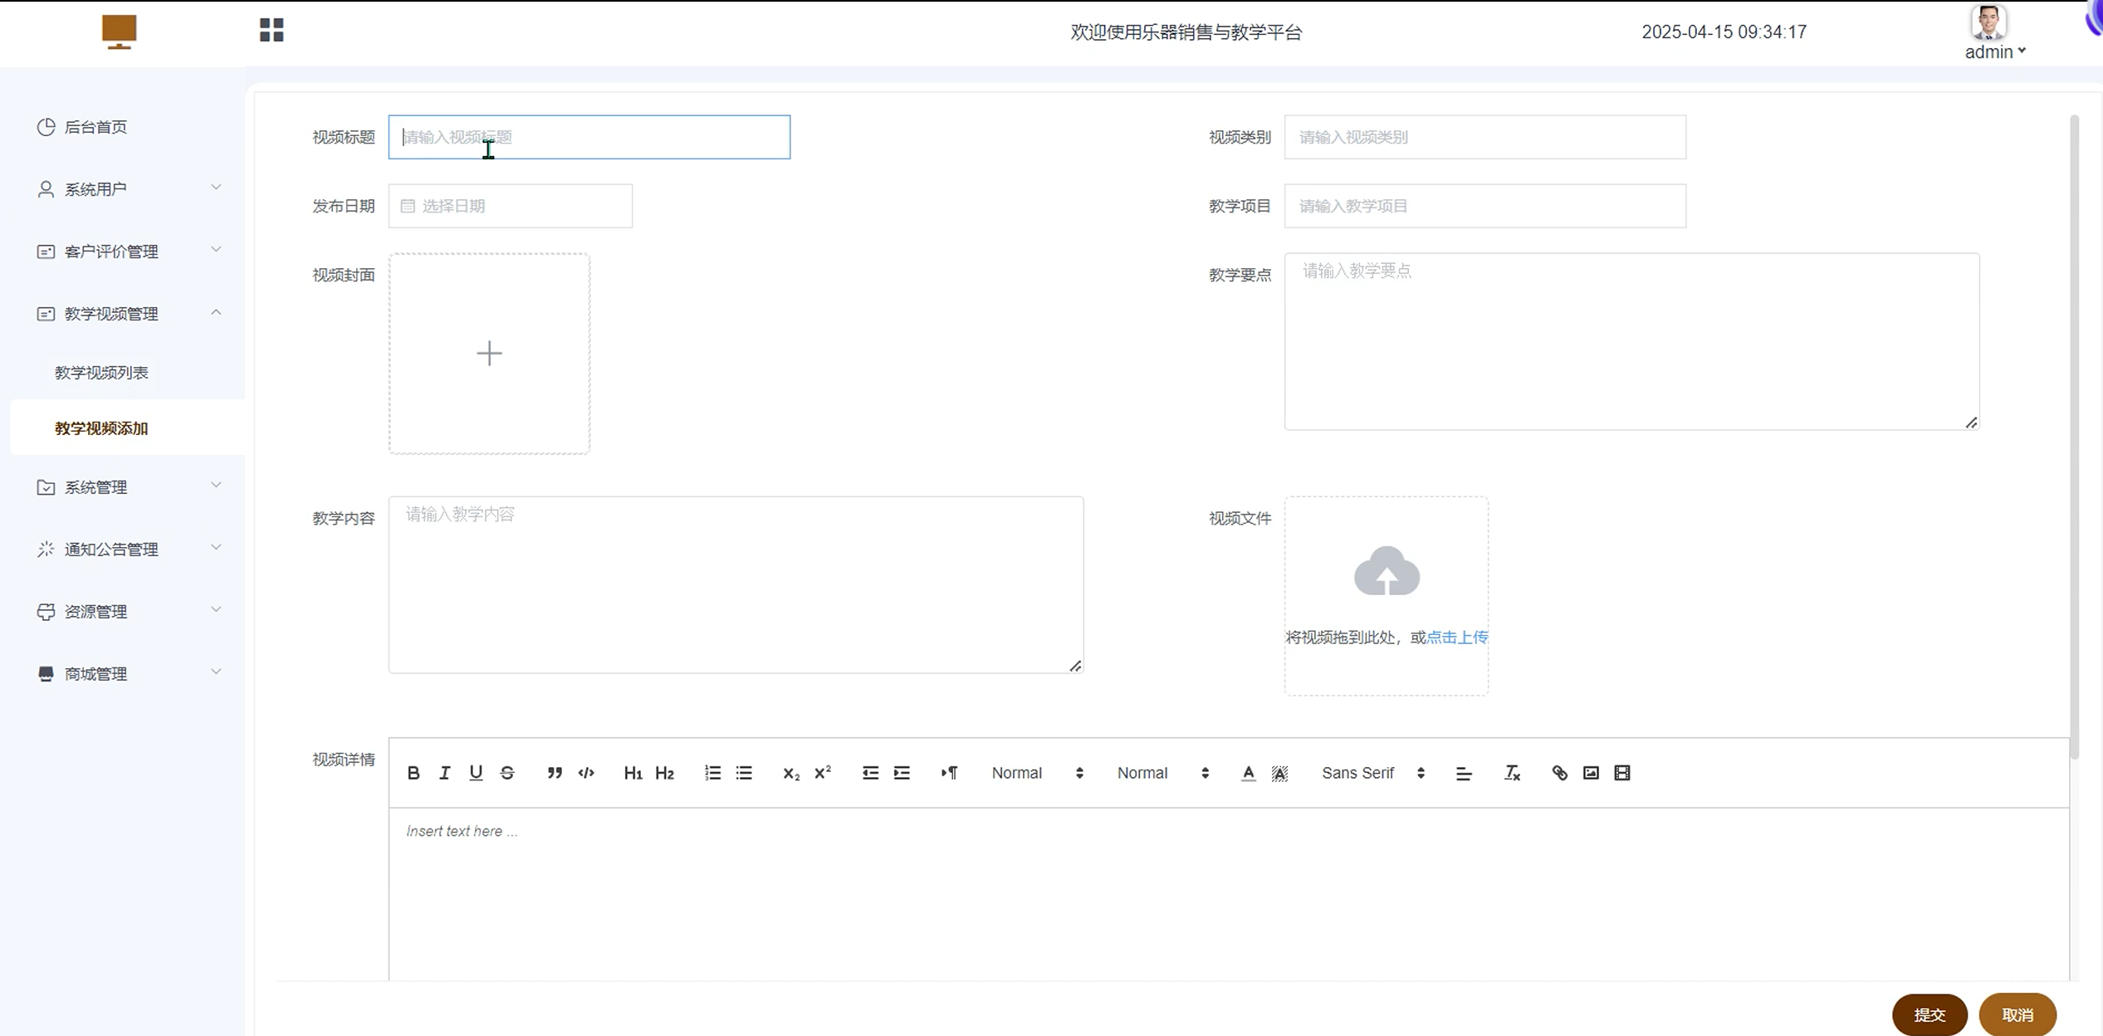Click the grid menu icon in header

click(271, 31)
